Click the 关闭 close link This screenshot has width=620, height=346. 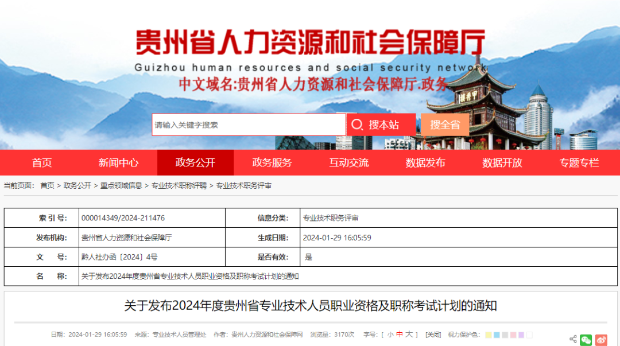click(x=433, y=335)
